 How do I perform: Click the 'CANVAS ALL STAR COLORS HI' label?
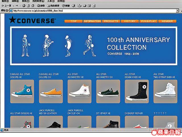pyautogui.click(x=20, y=75)
